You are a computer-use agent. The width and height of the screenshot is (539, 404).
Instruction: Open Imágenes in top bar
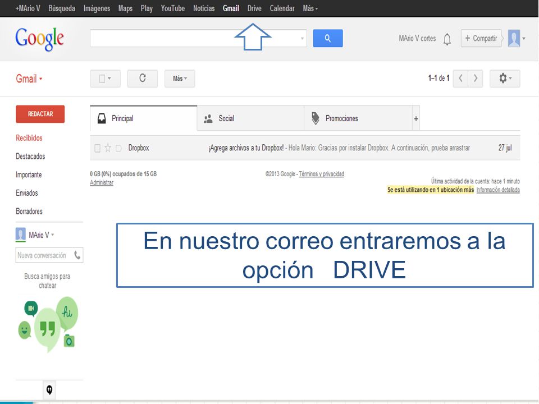click(97, 8)
